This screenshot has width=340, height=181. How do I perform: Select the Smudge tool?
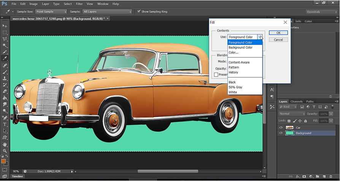(x=5, y=104)
